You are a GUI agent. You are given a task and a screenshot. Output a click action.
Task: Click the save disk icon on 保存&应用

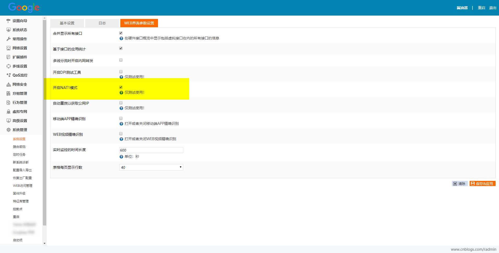tap(473, 183)
